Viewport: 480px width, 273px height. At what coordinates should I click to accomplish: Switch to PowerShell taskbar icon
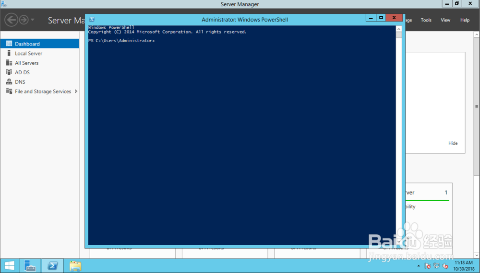[53, 266]
